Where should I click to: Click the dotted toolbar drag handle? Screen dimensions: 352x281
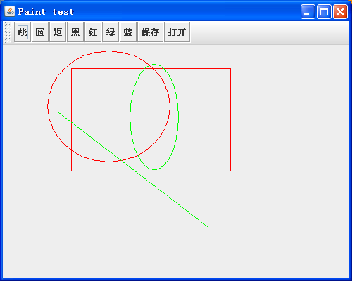coord(8,32)
